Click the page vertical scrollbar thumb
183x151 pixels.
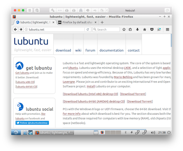coord(171,40)
